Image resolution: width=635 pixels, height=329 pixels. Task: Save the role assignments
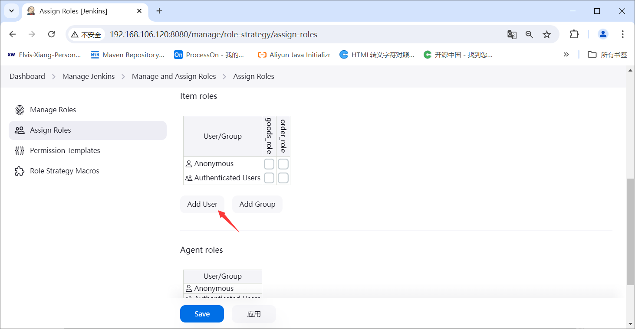click(202, 314)
